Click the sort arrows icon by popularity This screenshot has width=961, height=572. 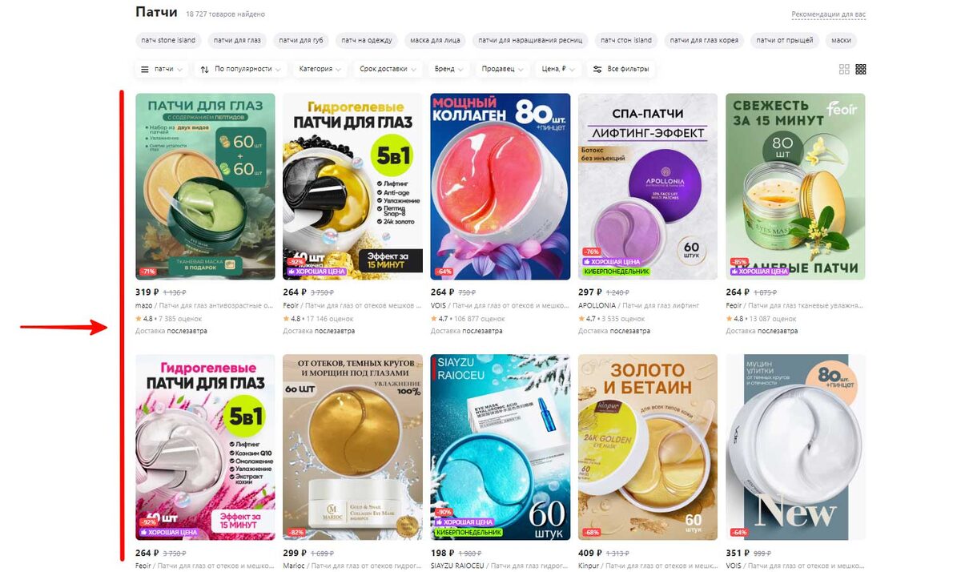(205, 70)
